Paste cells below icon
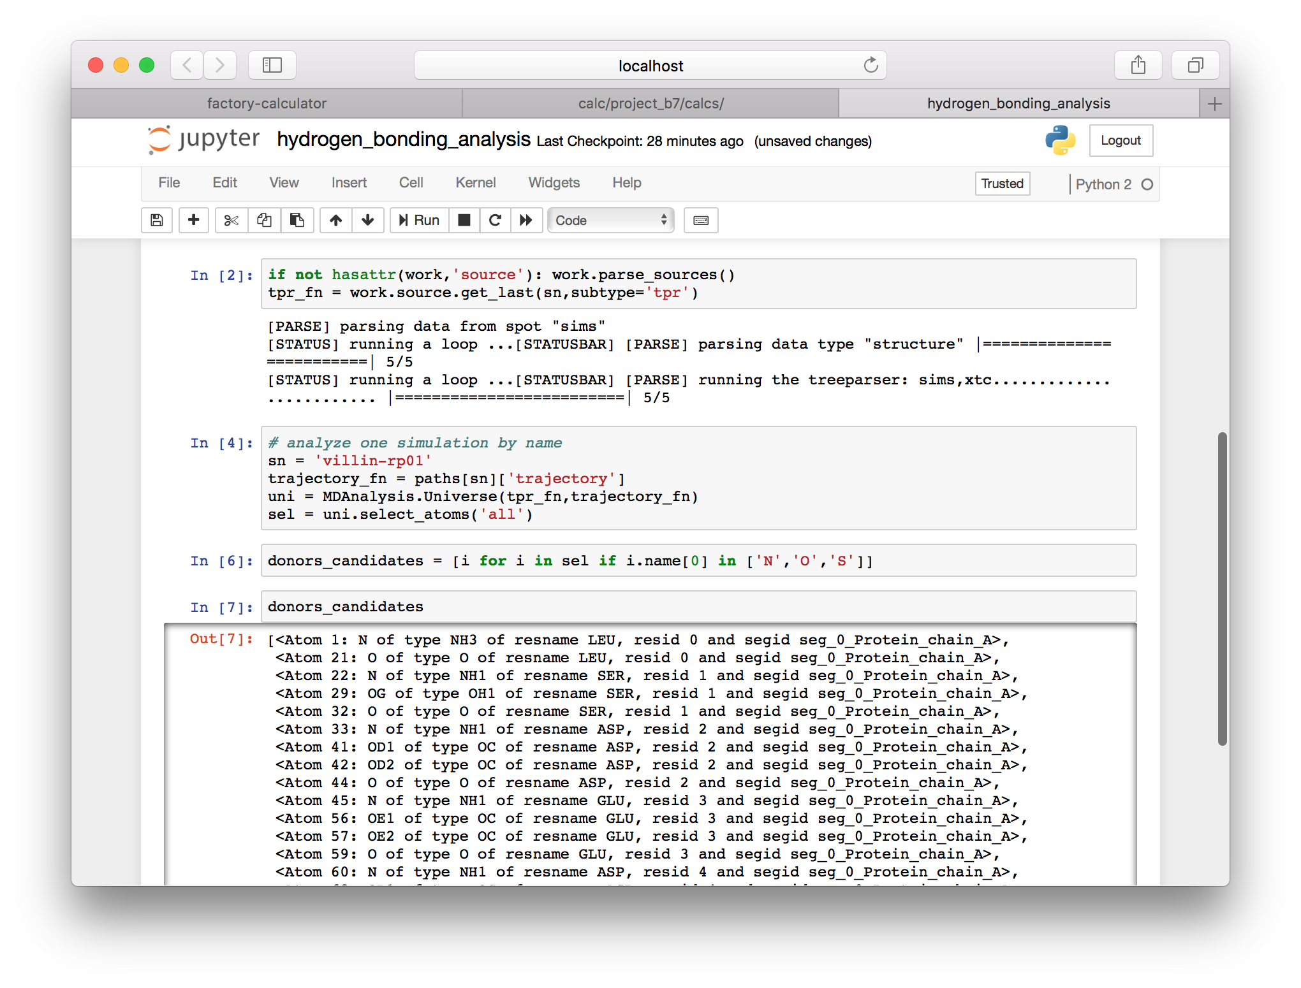This screenshot has width=1301, height=988. coord(297,220)
